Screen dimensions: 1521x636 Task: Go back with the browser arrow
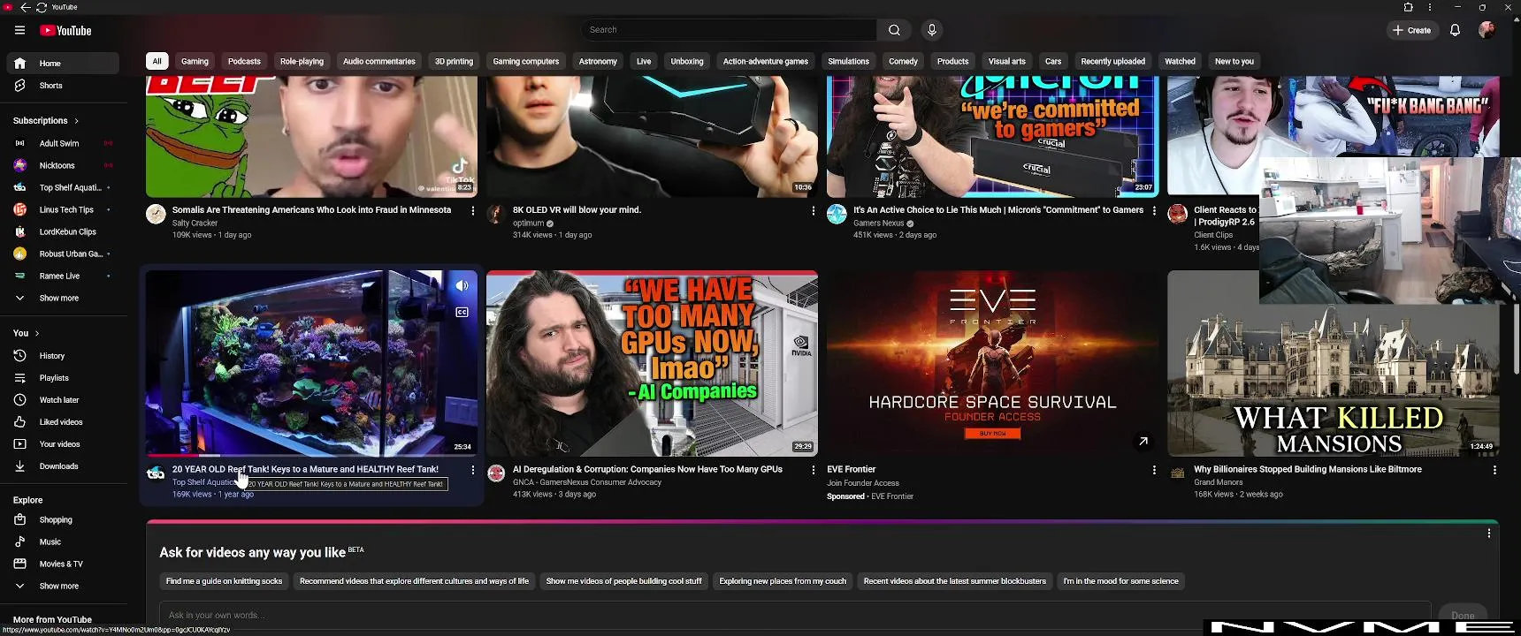tap(25, 7)
